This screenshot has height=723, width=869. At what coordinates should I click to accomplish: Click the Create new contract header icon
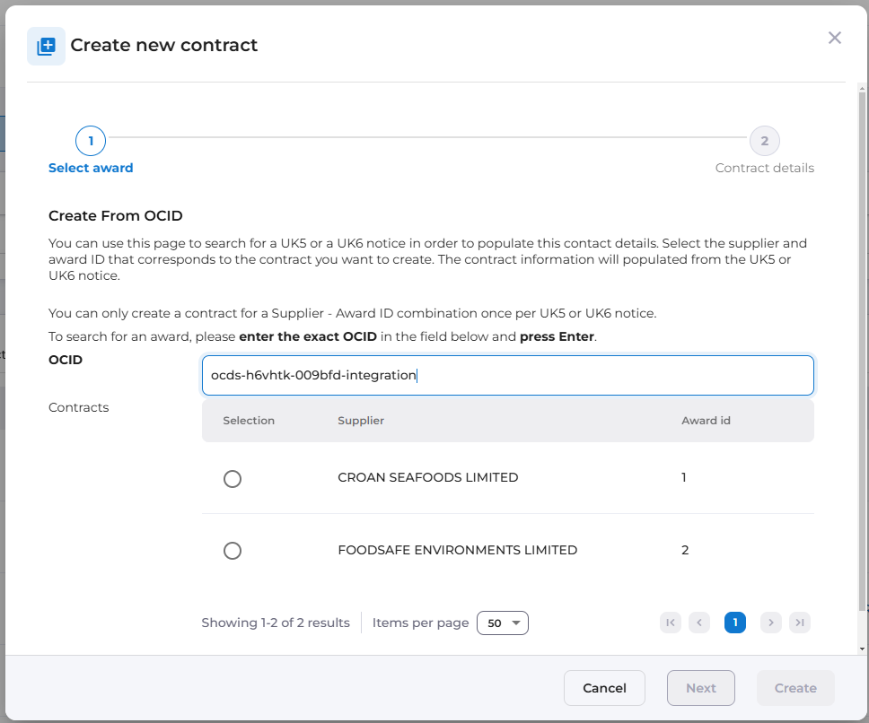coord(46,46)
